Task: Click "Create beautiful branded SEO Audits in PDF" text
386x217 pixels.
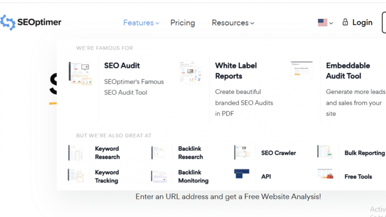Action: 244,103
